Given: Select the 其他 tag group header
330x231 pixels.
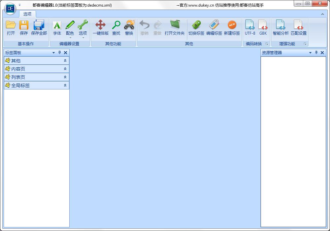Looking at the screenshot, I should 37,61.
